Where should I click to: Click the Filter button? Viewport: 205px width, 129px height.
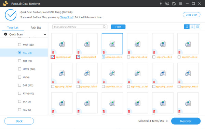click(118, 27)
